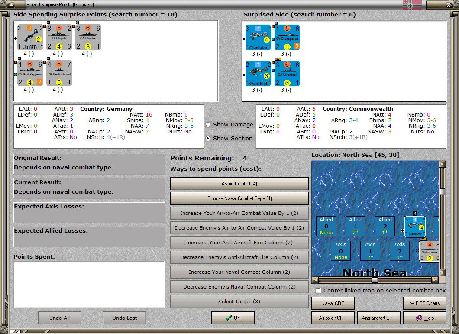This screenshot has height=334, width=459.
Task: Select the Gladiator counter in Surprised Side
Action: [x=258, y=38]
